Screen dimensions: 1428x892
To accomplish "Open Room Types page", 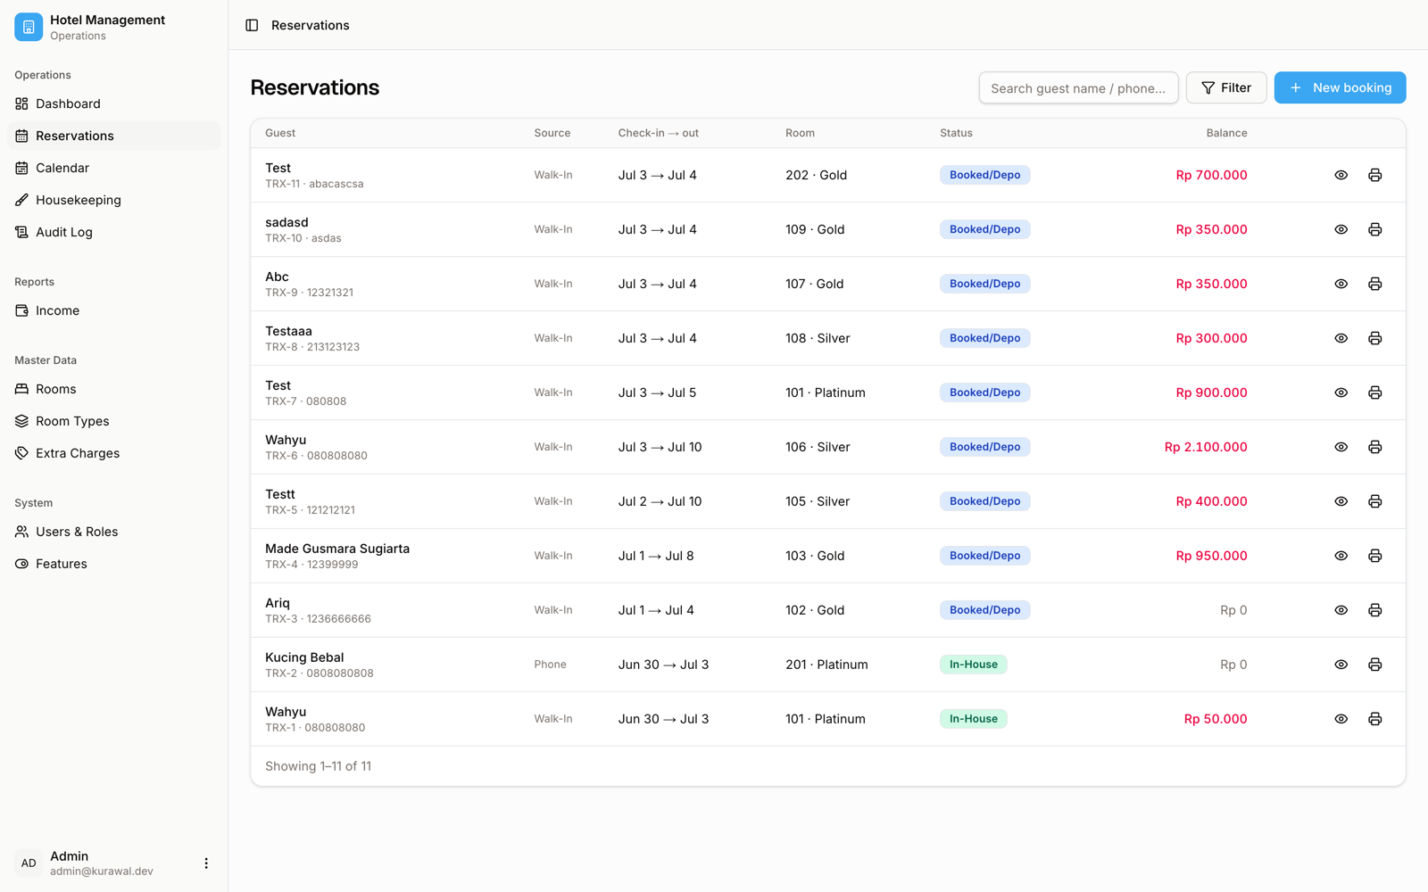I will [x=113, y=421].
